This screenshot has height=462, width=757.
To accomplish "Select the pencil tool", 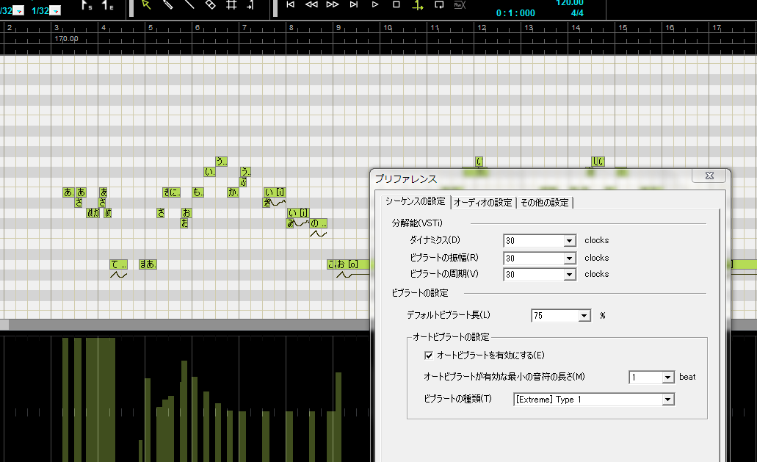I will click(167, 5).
